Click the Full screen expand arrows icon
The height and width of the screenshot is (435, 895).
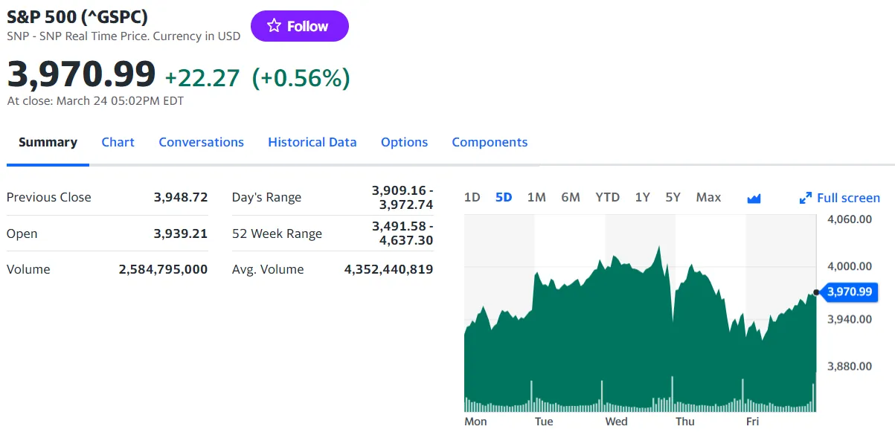tap(806, 198)
